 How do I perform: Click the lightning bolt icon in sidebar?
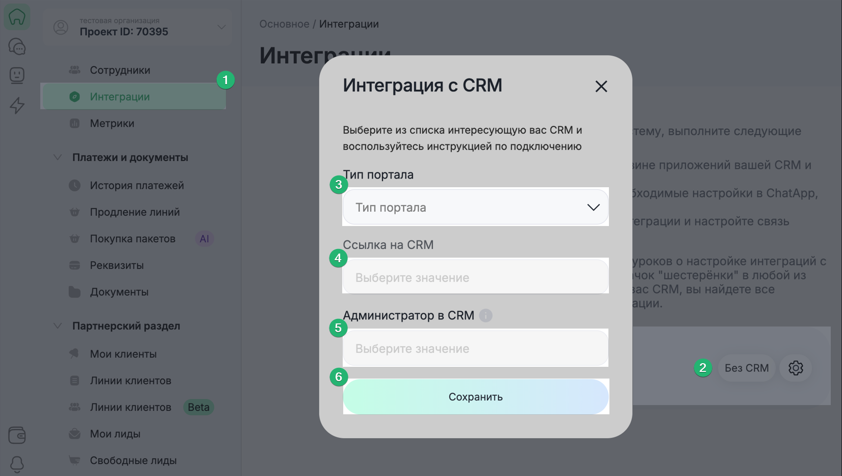[17, 106]
